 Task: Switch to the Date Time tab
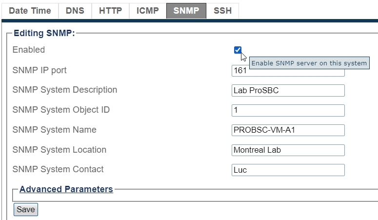pyautogui.click(x=30, y=11)
